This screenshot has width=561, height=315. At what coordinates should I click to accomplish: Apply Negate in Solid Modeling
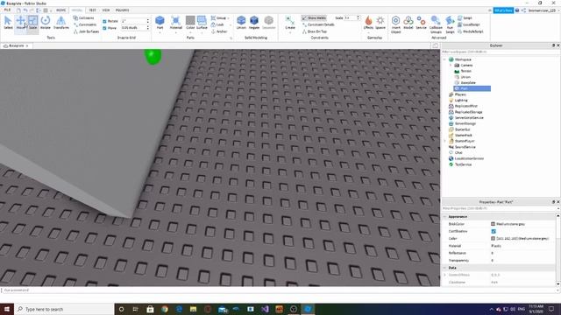click(254, 23)
